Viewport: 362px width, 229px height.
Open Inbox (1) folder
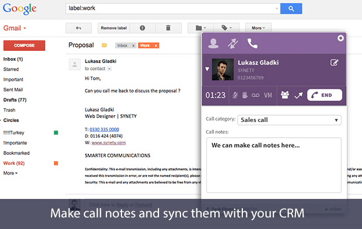coord(13,59)
